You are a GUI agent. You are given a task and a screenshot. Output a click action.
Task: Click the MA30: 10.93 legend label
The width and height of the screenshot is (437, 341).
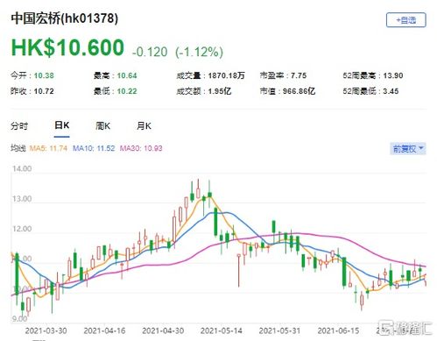(x=141, y=148)
